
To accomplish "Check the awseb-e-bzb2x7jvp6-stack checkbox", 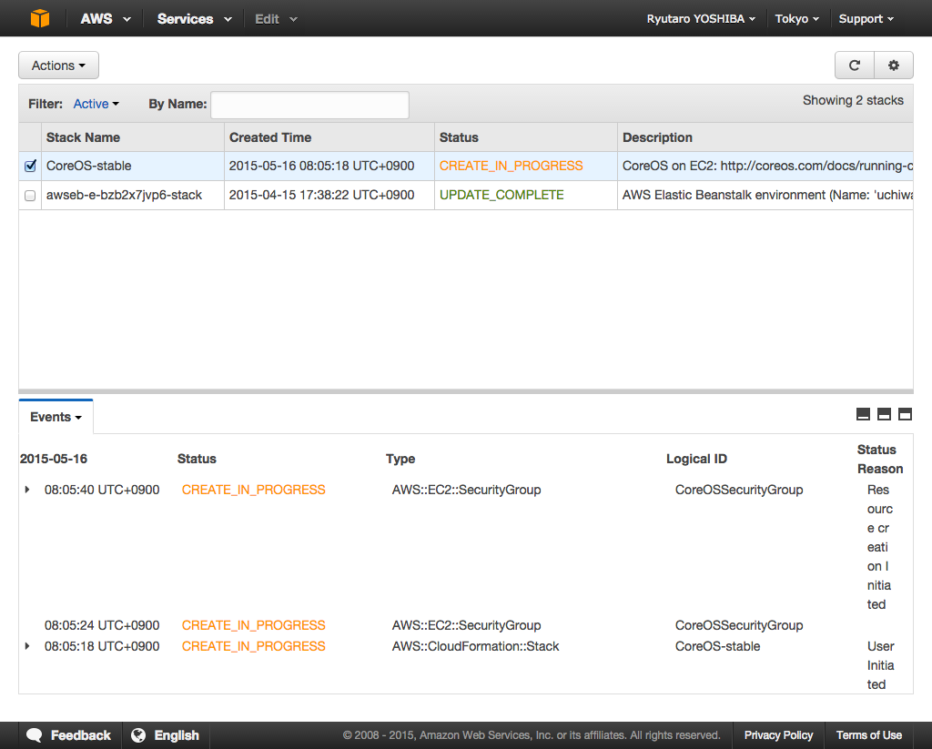I will (30, 196).
